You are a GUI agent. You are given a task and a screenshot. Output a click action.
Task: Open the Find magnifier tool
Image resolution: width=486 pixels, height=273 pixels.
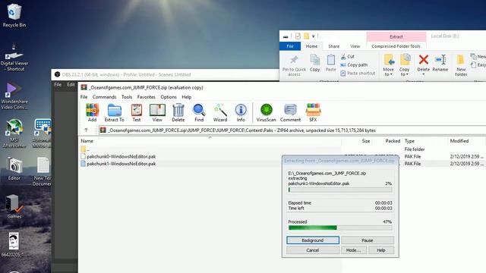[x=199, y=113]
